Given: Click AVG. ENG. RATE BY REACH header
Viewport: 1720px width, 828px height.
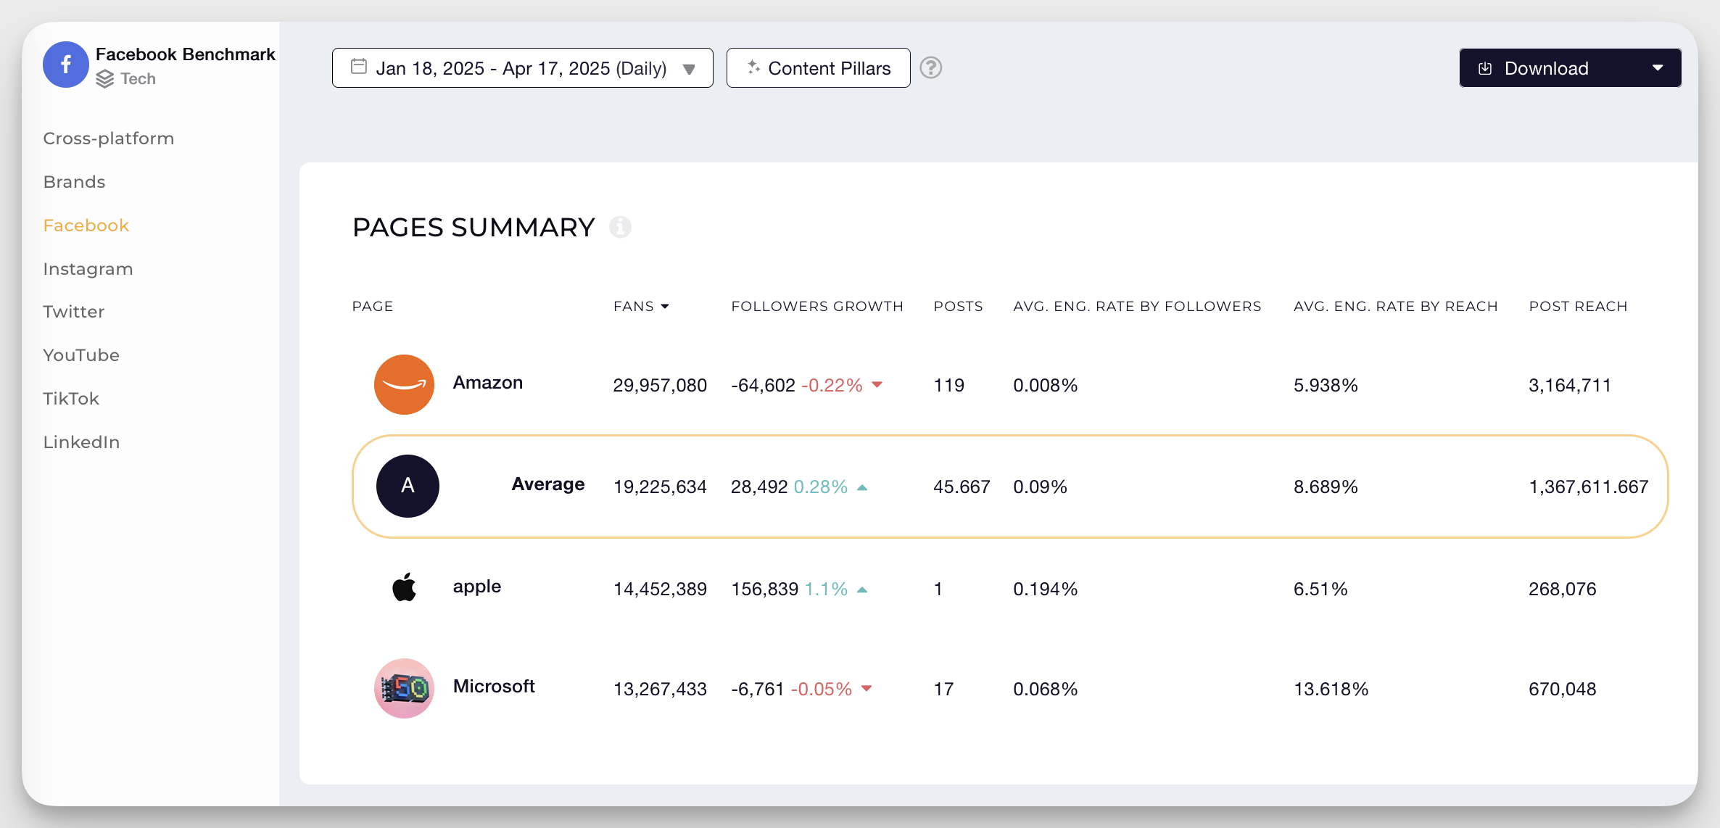Looking at the screenshot, I should [x=1395, y=307].
